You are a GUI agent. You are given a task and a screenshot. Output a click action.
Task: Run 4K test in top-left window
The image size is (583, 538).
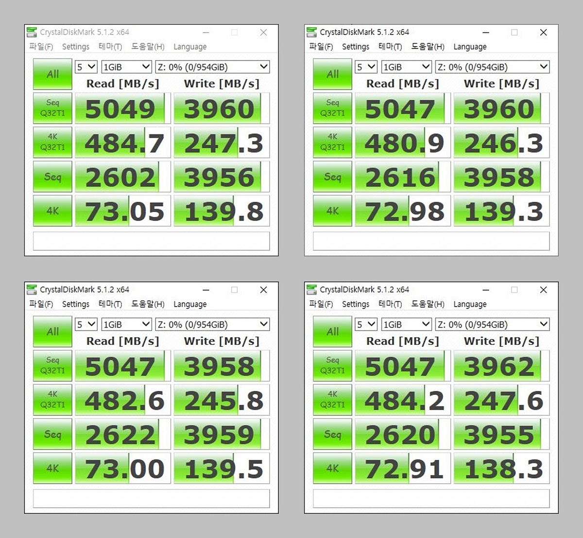click(52, 211)
